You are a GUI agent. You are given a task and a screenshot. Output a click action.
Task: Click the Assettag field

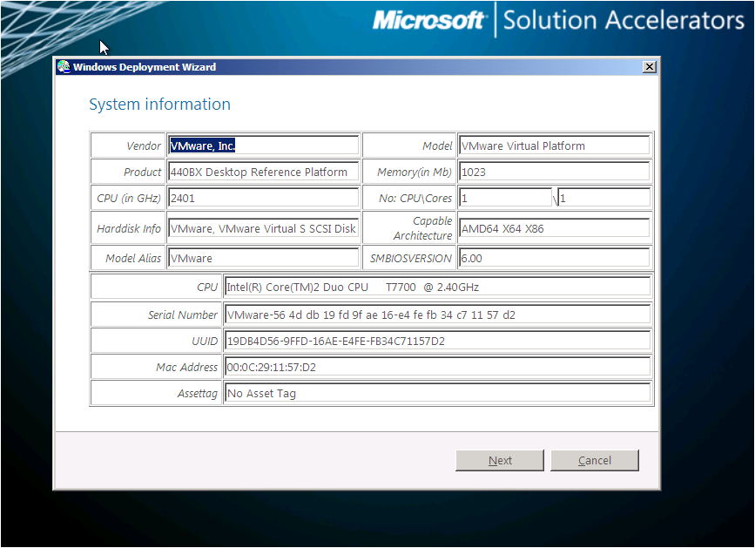point(437,393)
